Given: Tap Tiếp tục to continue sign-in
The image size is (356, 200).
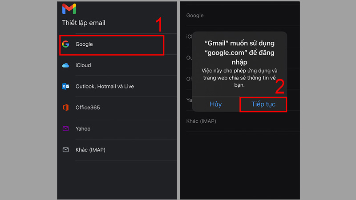Looking at the screenshot, I should pos(263,104).
